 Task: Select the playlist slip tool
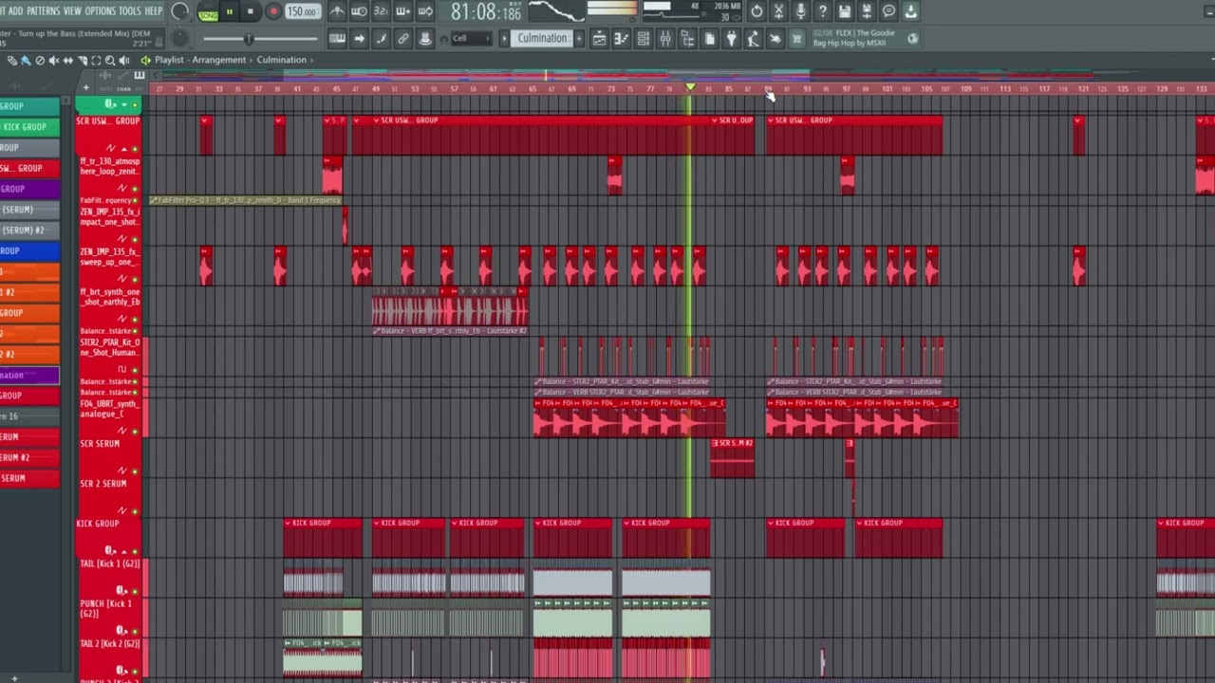[x=67, y=60]
